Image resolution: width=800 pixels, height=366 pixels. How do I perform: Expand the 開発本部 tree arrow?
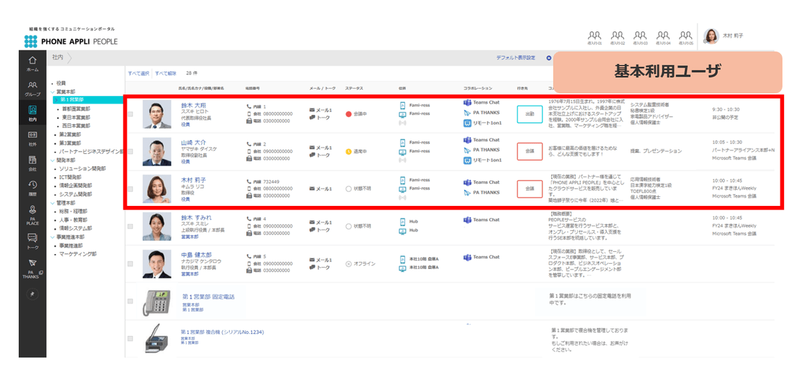(x=52, y=160)
